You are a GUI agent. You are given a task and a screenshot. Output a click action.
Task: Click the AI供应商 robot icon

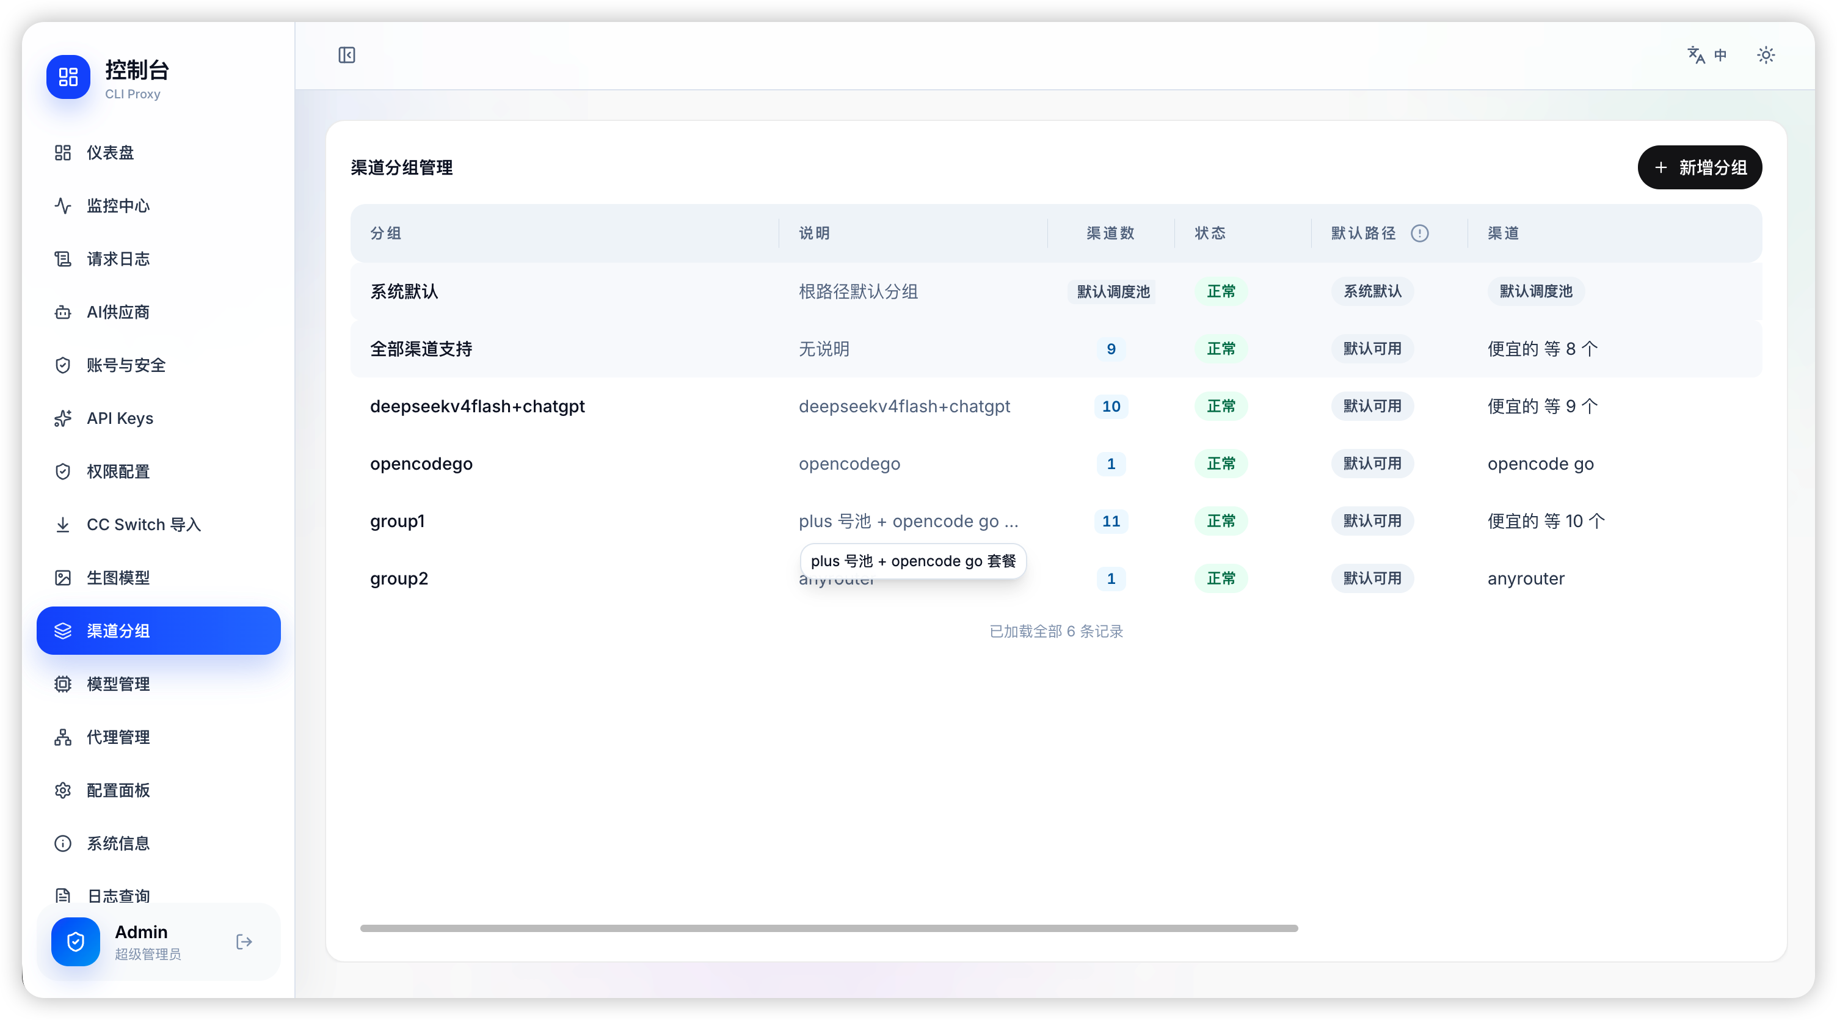pos(63,313)
